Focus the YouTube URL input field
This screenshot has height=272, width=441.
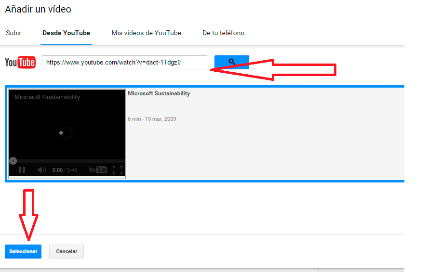(x=124, y=63)
